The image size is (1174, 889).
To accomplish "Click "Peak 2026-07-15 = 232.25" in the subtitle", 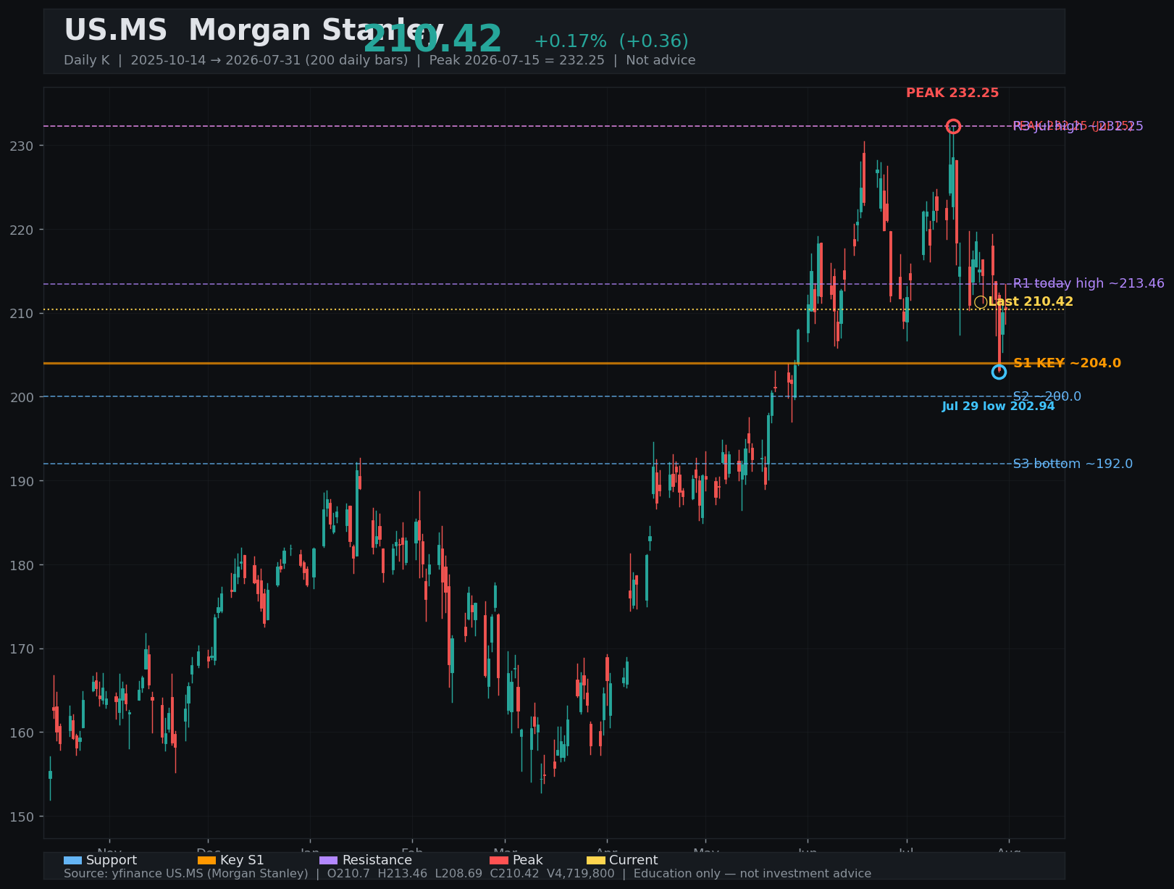I will tap(516, 60).
